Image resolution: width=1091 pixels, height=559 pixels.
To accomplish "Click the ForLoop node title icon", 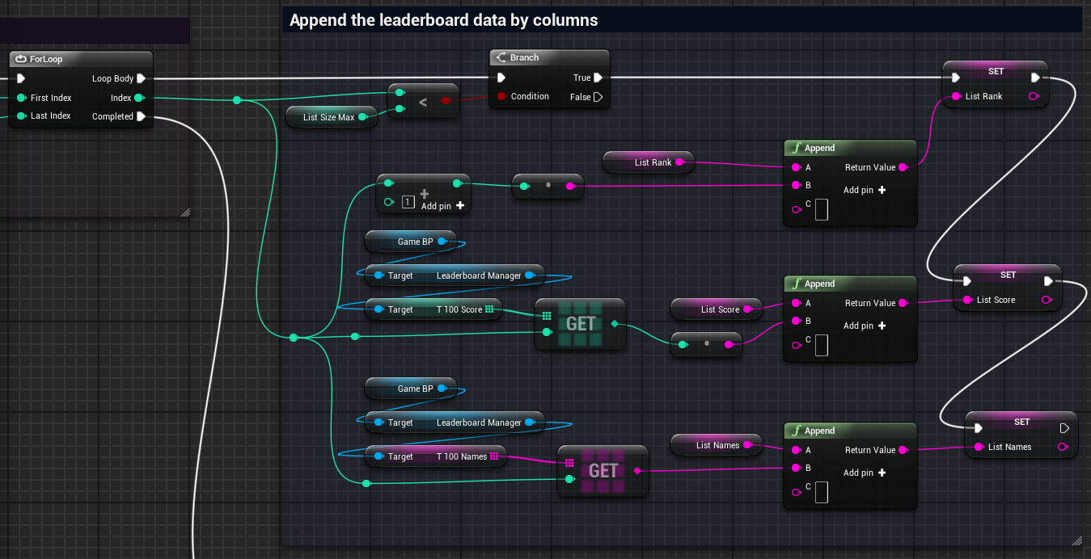I will click(x=21, y=59).
